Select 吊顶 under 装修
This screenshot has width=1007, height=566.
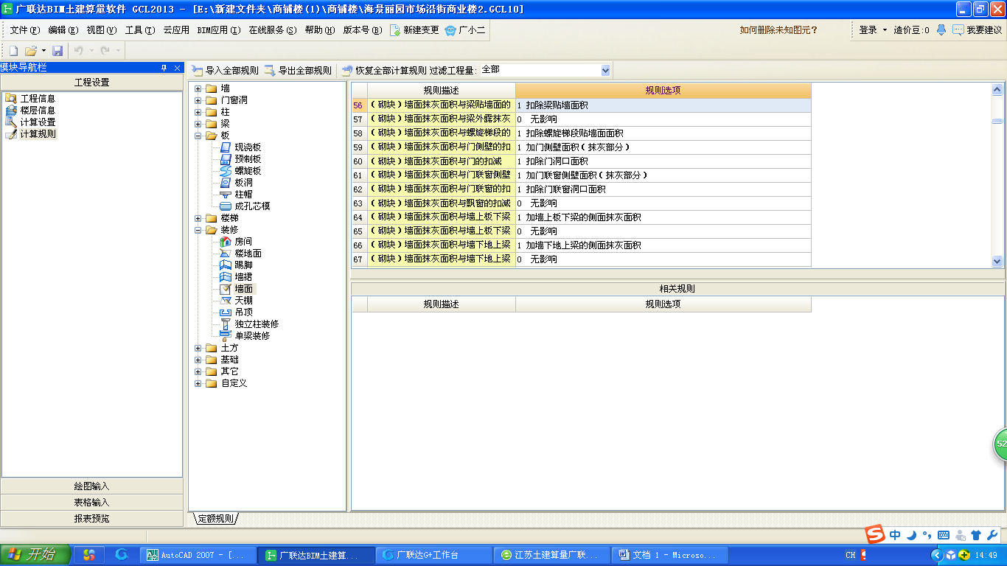click(x=243, y=312)
